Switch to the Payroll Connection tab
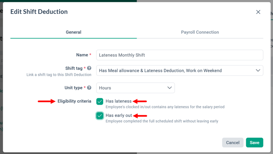This screenshot has width=273, height=154. [200, 32]
